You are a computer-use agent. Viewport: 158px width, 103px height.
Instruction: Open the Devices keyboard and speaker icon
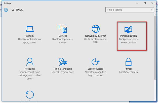63,29
